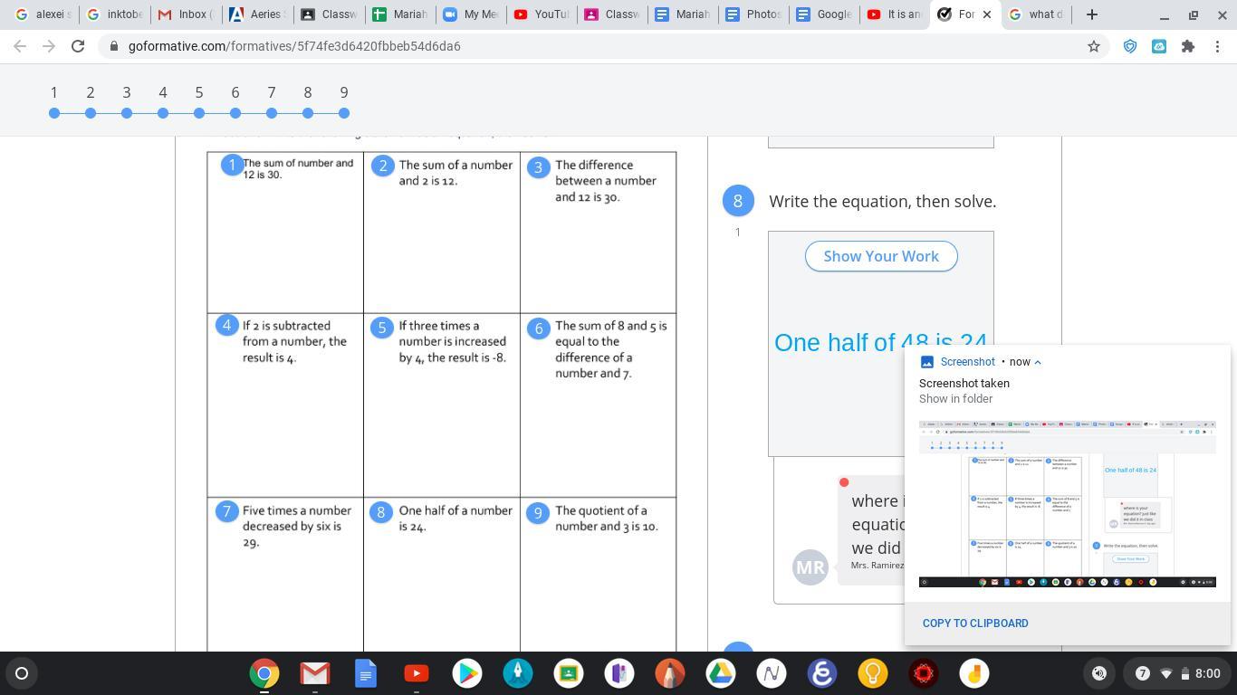Jump to question 6 on progress tracker
The image size is (1237, 695).
[x=235, y=113]
